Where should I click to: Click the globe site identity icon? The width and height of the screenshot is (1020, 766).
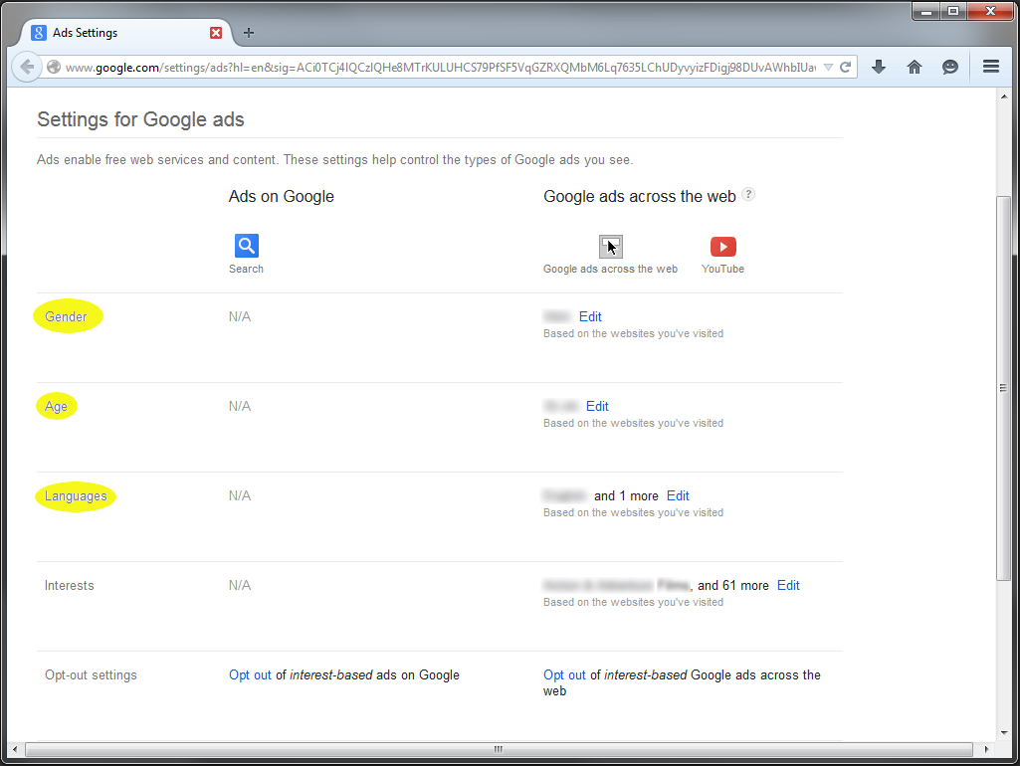point(54,67)
